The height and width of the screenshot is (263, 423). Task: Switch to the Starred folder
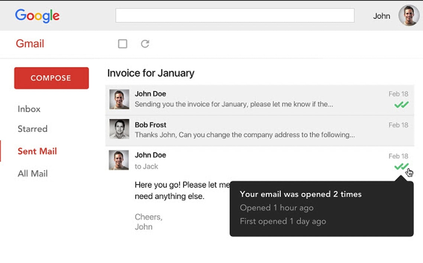point(32,129)
